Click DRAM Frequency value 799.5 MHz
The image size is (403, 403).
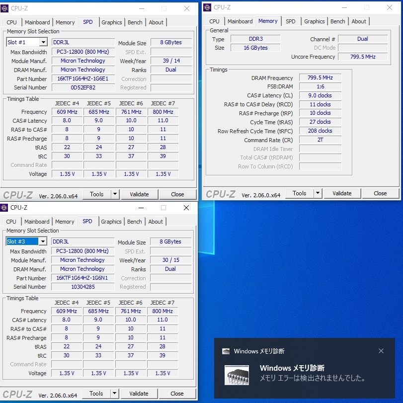320,78
